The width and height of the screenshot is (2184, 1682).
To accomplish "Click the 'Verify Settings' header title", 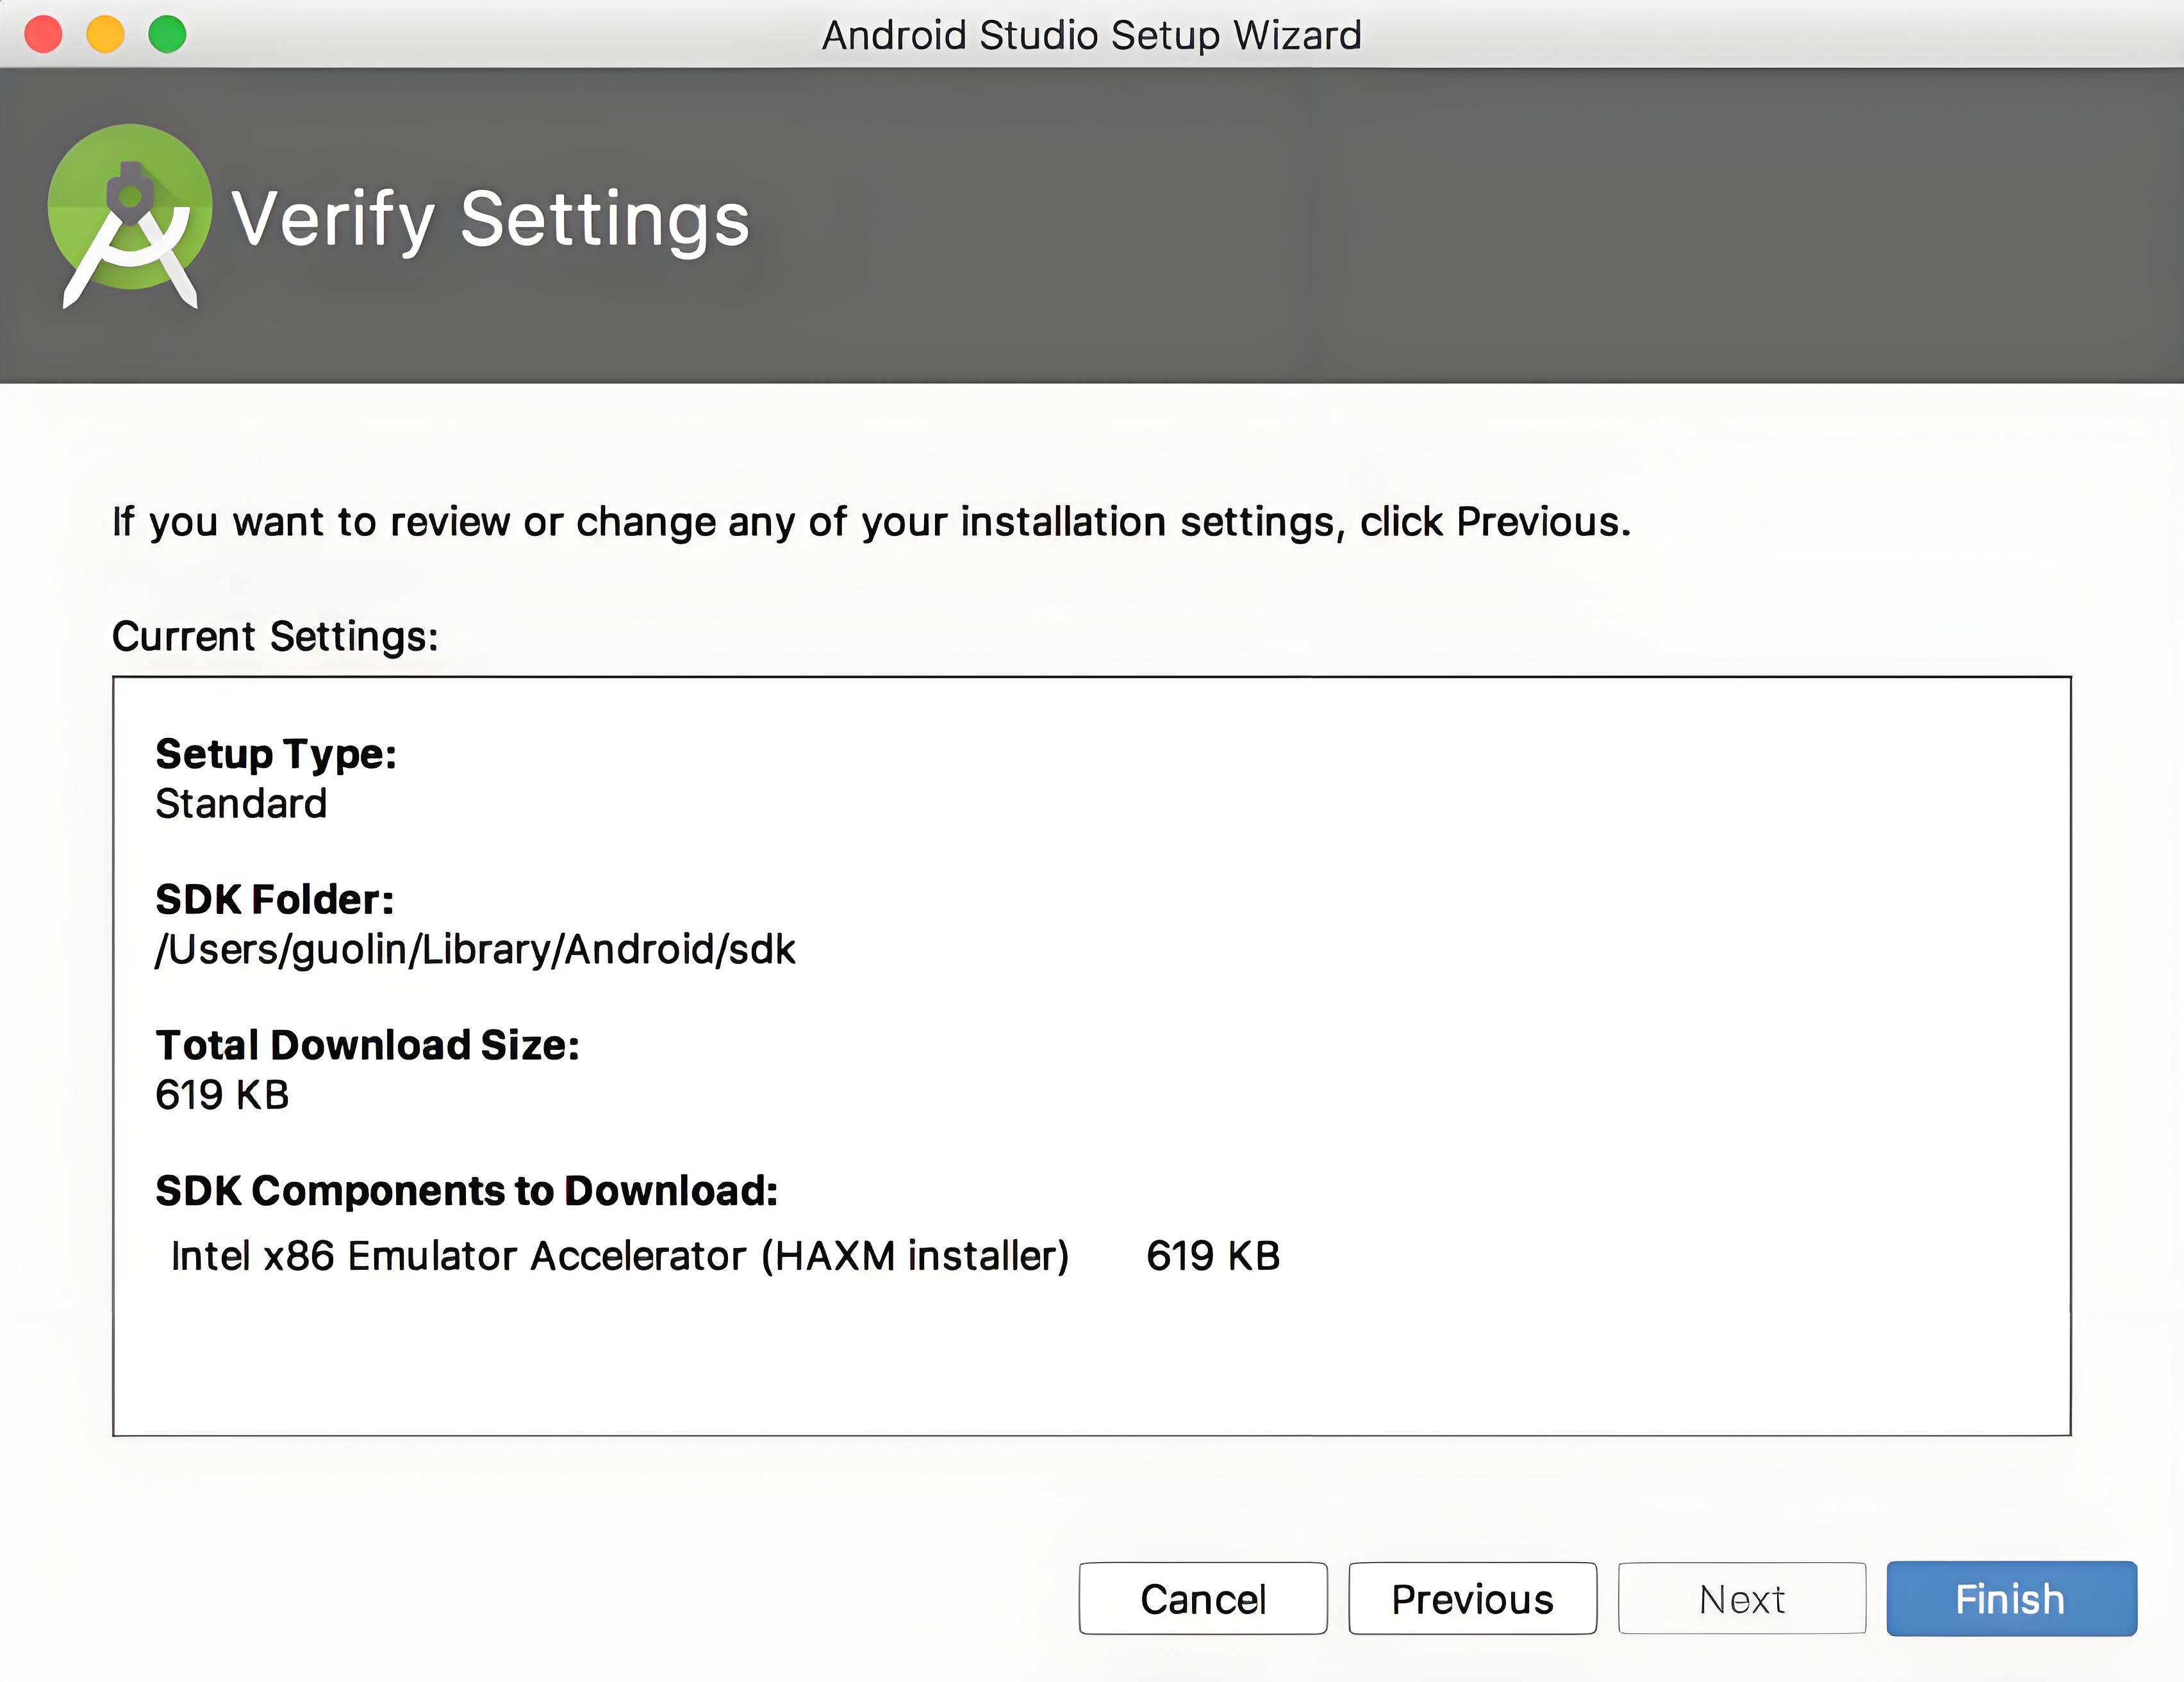I will (x=490, y=220).
